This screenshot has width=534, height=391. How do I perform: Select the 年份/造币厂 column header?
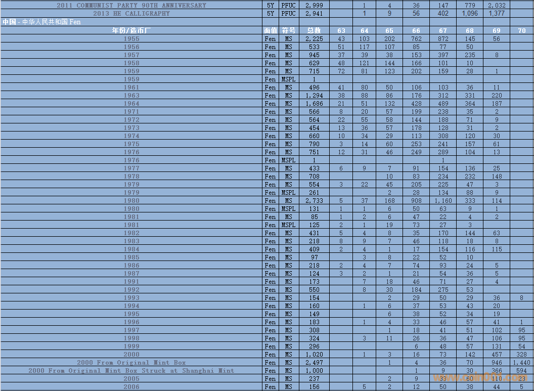point(131,31)
